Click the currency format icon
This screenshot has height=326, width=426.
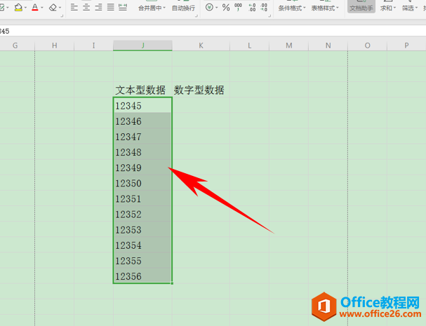pyautogui.click(x=209, y=7)
